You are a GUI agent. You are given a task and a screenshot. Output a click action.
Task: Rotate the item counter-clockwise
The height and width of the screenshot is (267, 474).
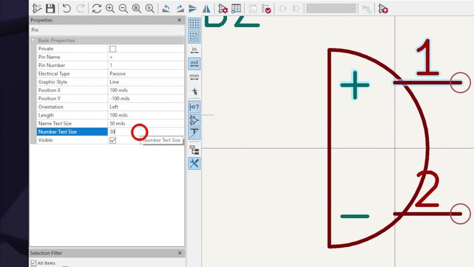(166, 9)
